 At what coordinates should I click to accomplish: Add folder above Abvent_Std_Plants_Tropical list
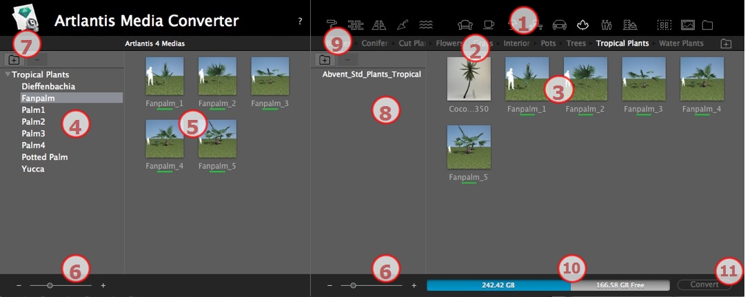point(325,59)
